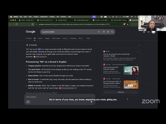Click 'Pronouncing "NG" as a Sound in English' heading

tap(46, 62)
